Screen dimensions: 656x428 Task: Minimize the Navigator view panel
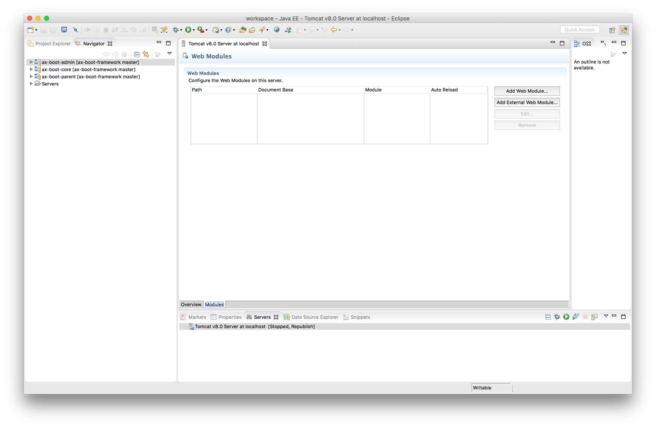[159, 43]
